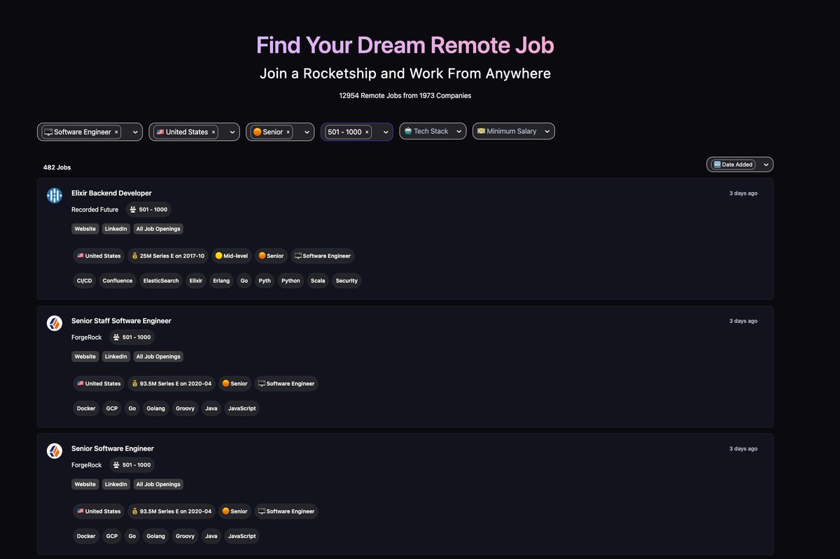Open the Date Added sort dropdown
Image resolution: width=840 pixels, height=559 pixels.
coord(767,164)
